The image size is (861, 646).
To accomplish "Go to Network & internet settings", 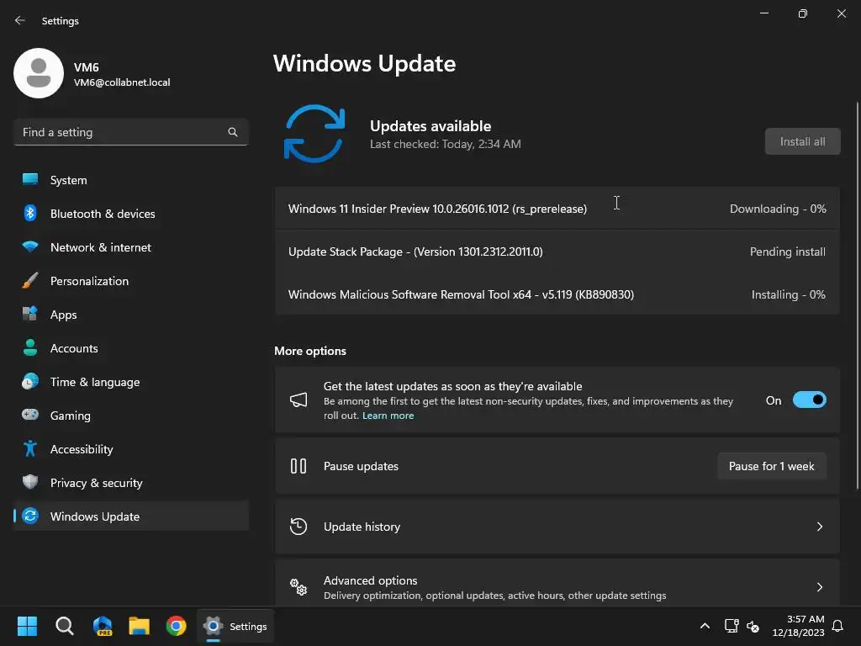I will (130, 247).
